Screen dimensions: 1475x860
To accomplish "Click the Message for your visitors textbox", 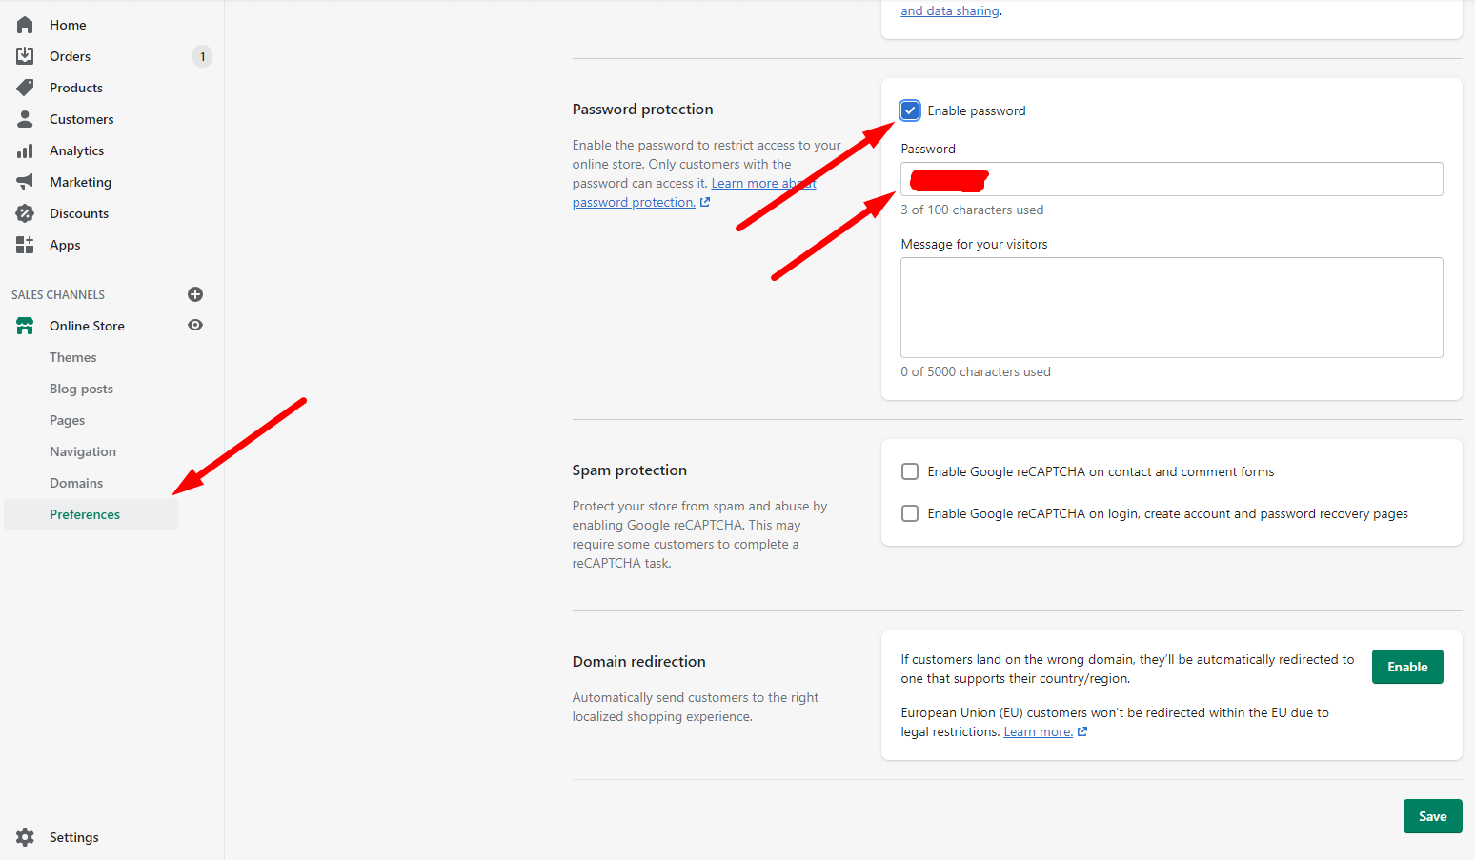I will [x=1171, y=308].
